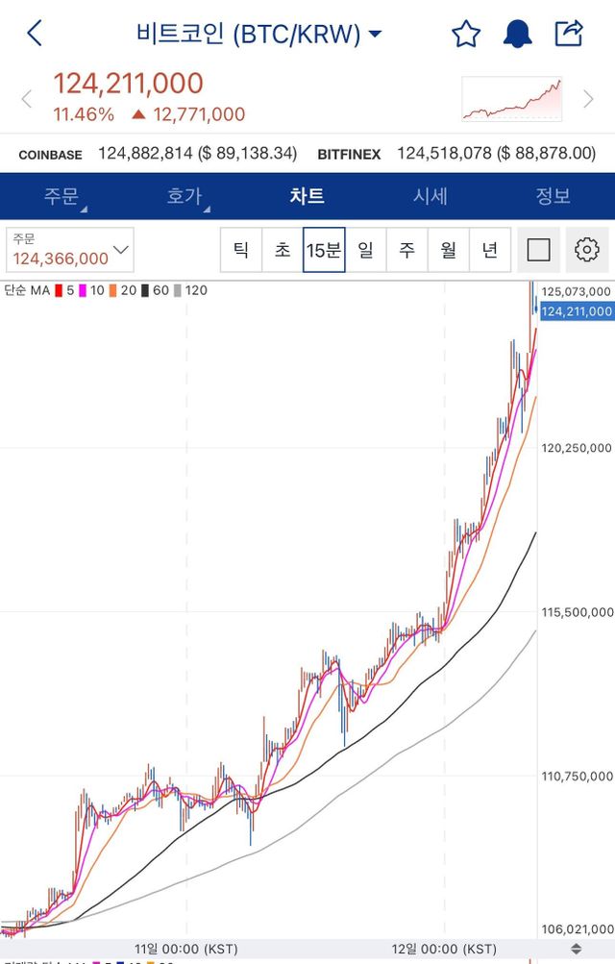Open chart settings gear icon
The width and height of the screenshot is (615, 964).
click(x=586, y=250)
